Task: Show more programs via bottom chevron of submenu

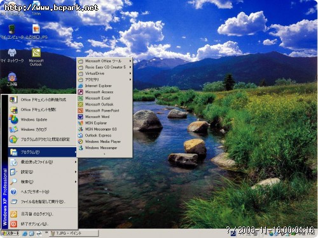Action: coord(104,154)
